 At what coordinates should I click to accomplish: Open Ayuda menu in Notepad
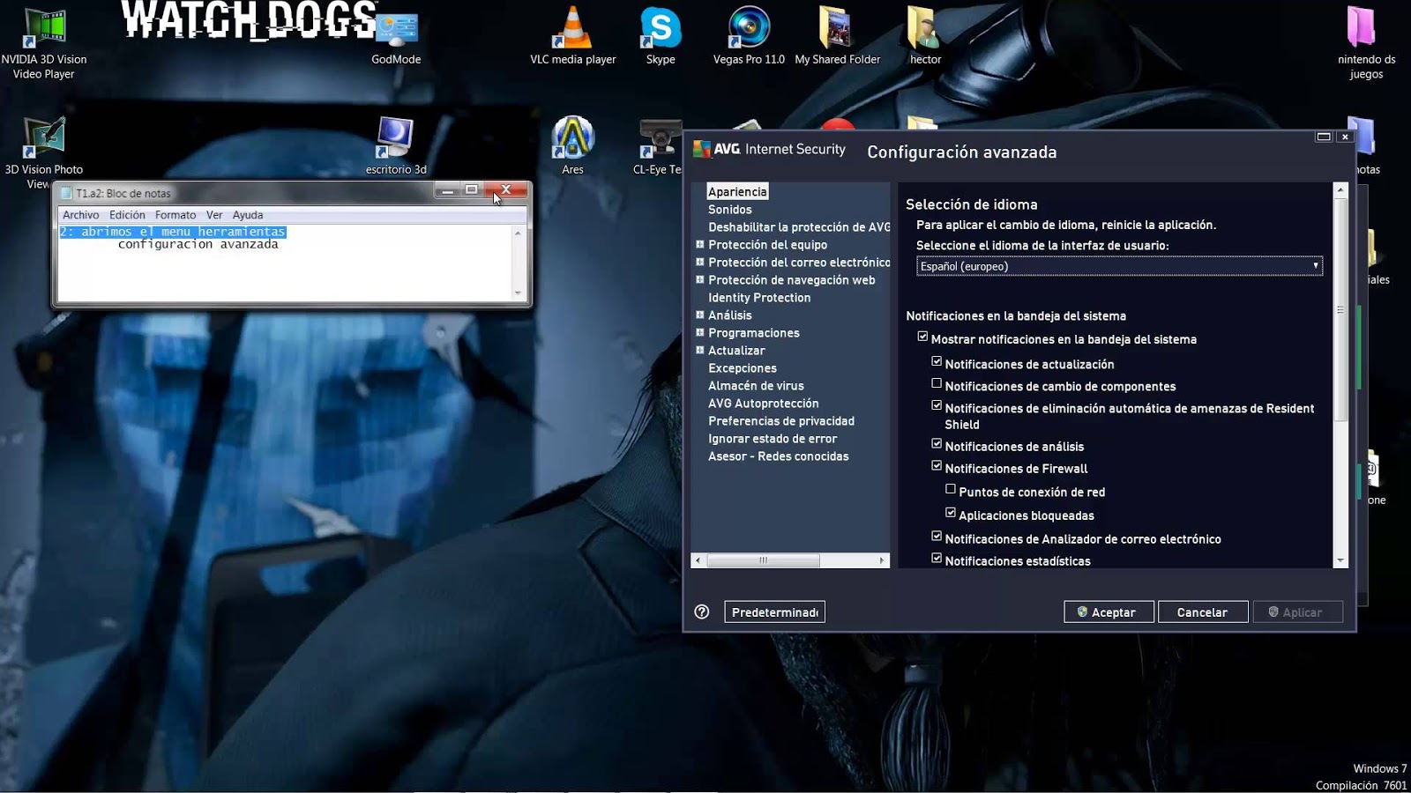click(248, 215)
